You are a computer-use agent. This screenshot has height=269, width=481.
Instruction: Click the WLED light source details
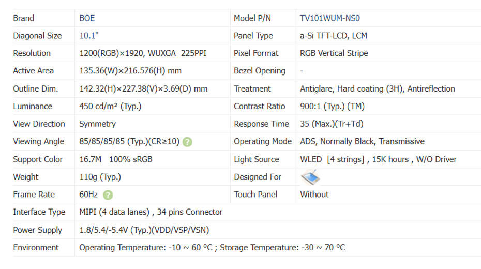pyautogui.click(x=379, y=159)
